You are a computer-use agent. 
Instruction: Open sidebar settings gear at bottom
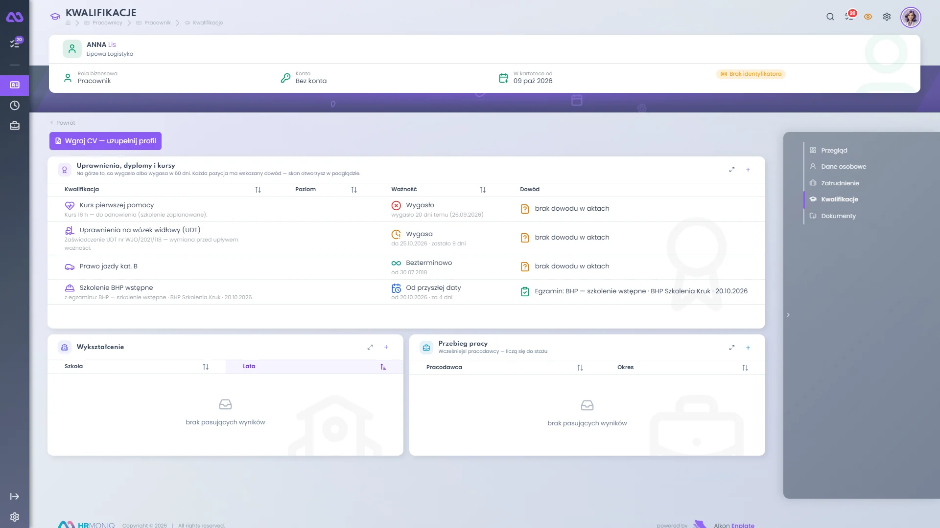click(x=15, y=517)
